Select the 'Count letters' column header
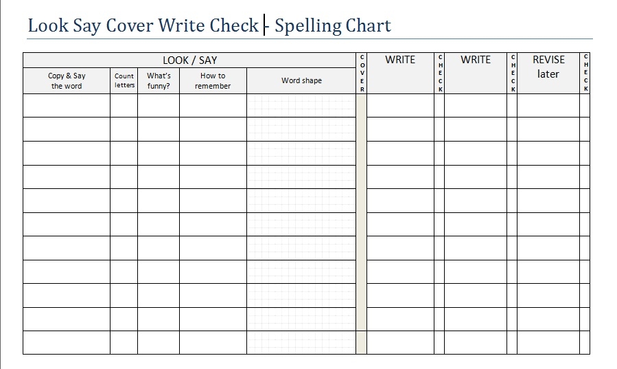The height and width of the screenshot is (369, 617). pos(124,81)
